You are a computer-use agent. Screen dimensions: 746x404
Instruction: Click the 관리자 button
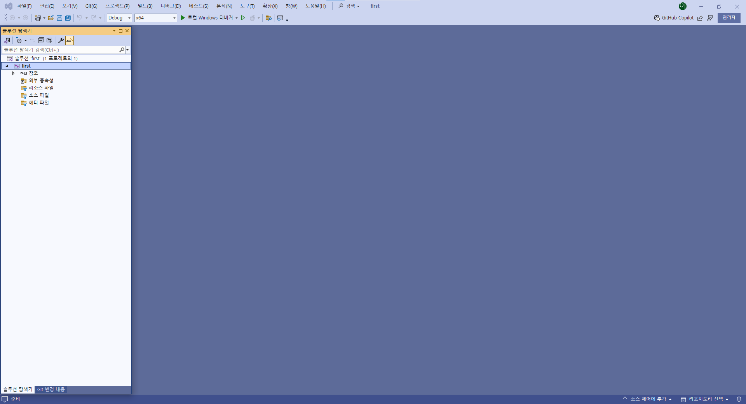tap(729, 18)
